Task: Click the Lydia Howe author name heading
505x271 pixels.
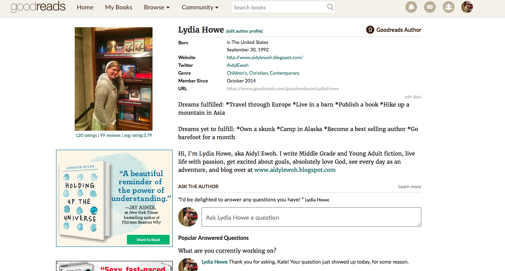Action: pos(201,30)
